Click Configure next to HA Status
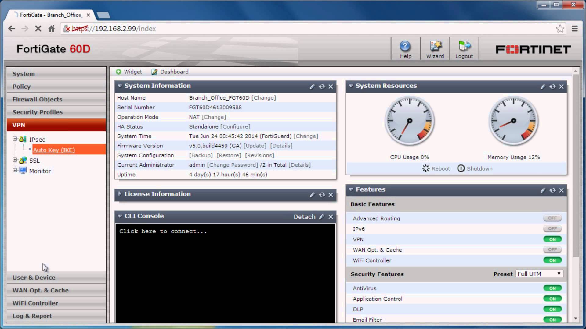The image size is (586, 329). click(235, 126)
